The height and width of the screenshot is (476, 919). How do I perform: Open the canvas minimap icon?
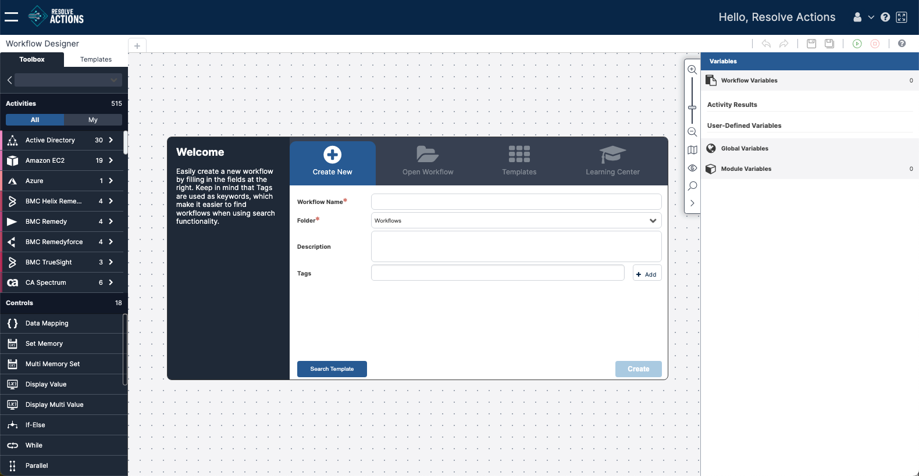click(692, 150)
